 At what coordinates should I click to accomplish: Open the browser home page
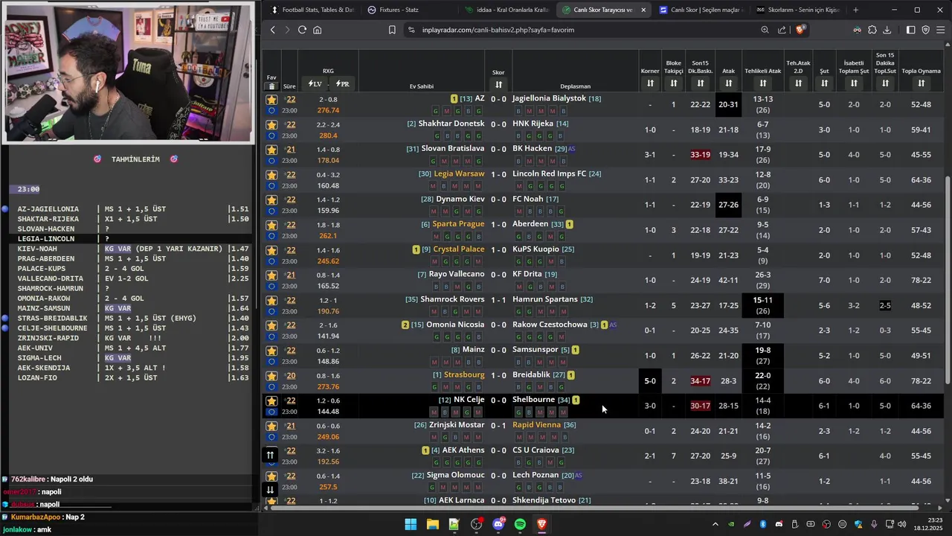coord(317,30)
